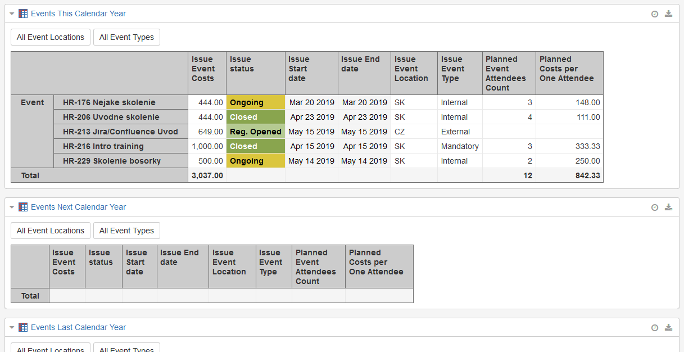The image size is (684, 352).
Task: Collapse the Events This Calendar Year panel
Action: click(12, 14)
